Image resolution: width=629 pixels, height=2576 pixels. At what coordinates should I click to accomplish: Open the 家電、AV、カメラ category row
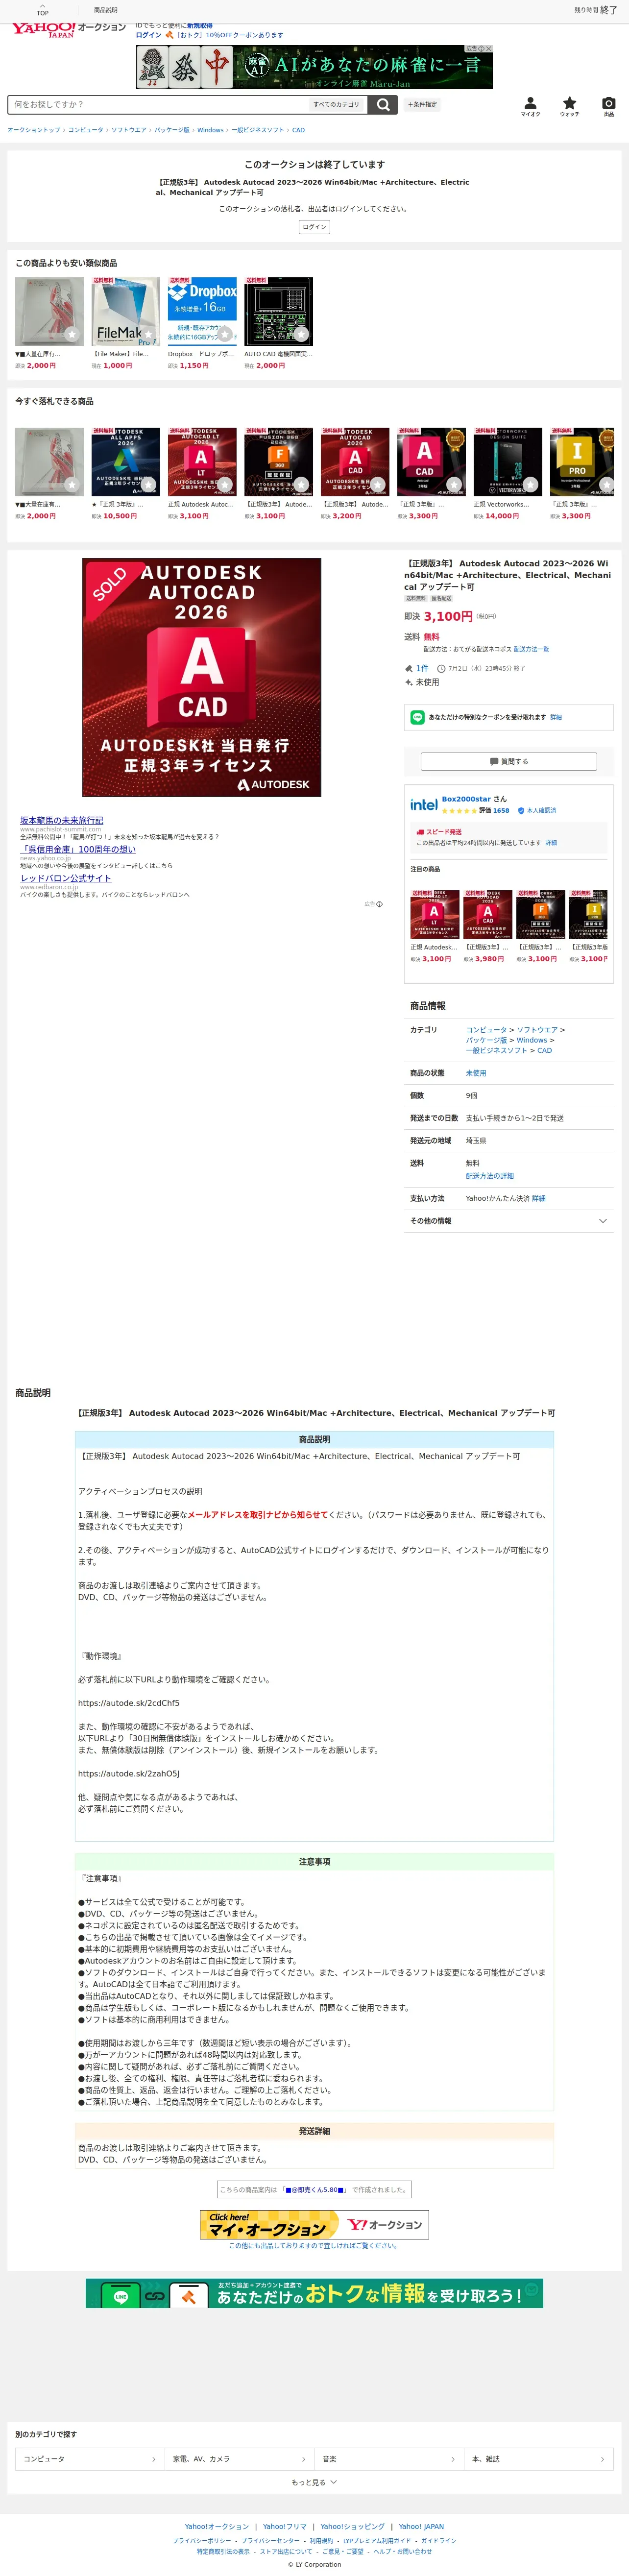tap(239, 2459)
